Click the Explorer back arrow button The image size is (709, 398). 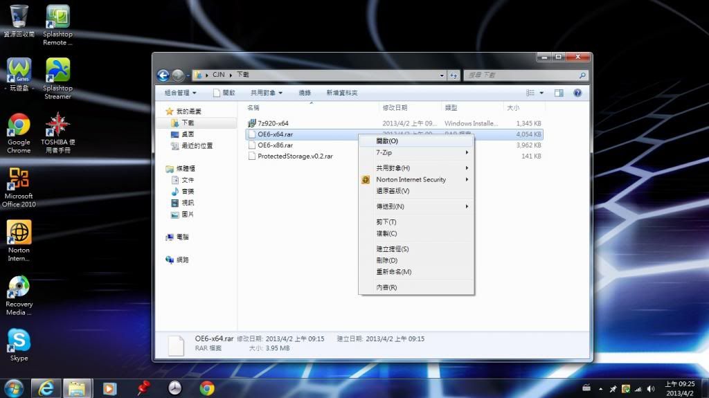click(163, 75)
